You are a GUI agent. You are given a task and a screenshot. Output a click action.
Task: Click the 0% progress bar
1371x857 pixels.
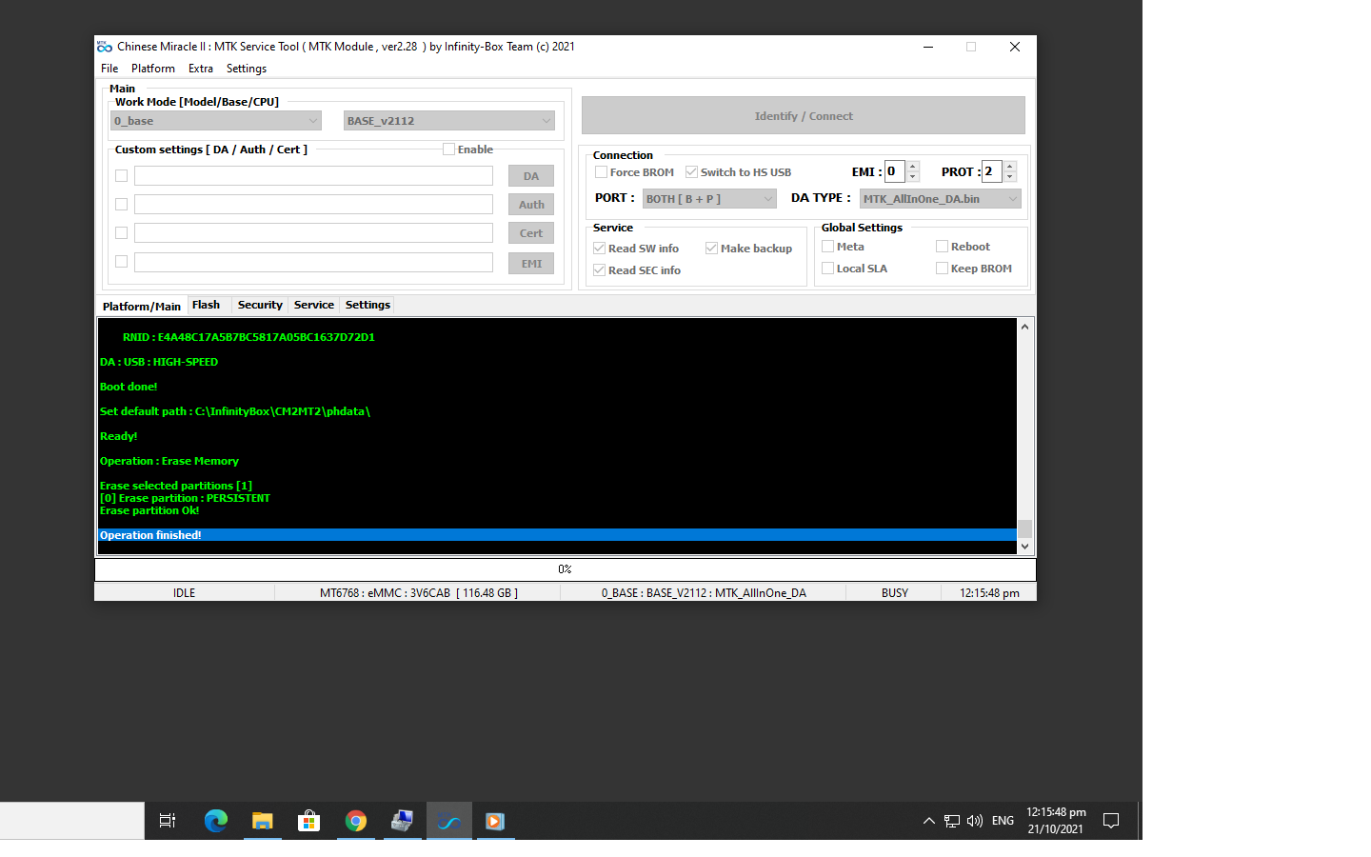coord(565,569)
